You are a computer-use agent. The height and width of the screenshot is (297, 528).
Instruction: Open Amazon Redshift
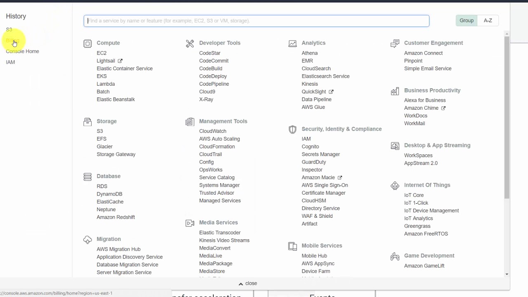115,217
